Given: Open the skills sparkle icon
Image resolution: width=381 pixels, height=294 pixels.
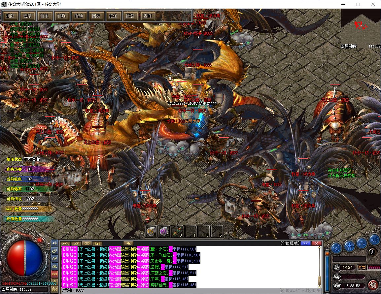Looking at the screenshot, I should [x=362, y=243].
